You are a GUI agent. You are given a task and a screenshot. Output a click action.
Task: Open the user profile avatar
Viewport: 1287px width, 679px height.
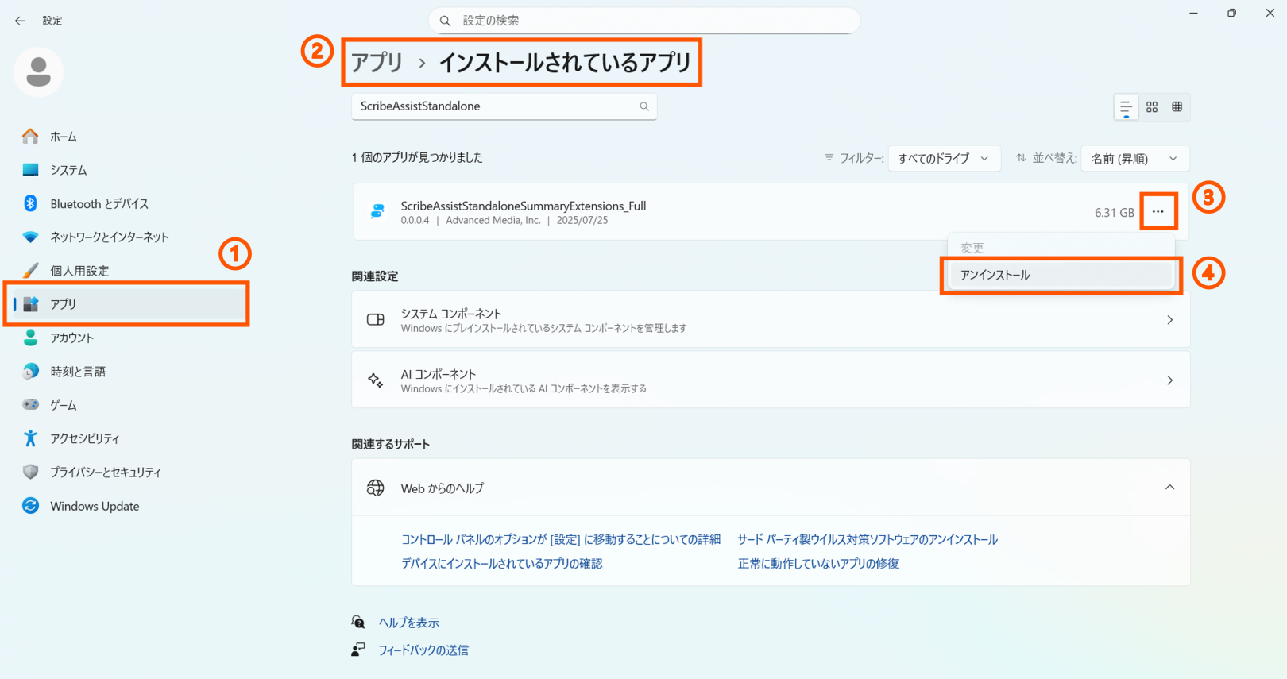38,72
